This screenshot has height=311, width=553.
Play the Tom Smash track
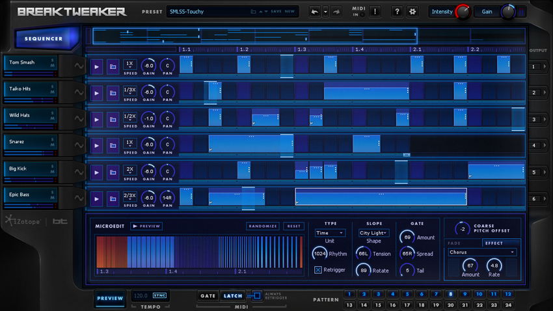(96, 66)
